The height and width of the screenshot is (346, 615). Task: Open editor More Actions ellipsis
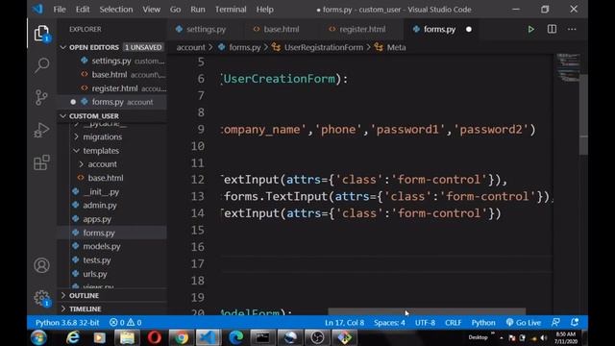pos(572,29)
